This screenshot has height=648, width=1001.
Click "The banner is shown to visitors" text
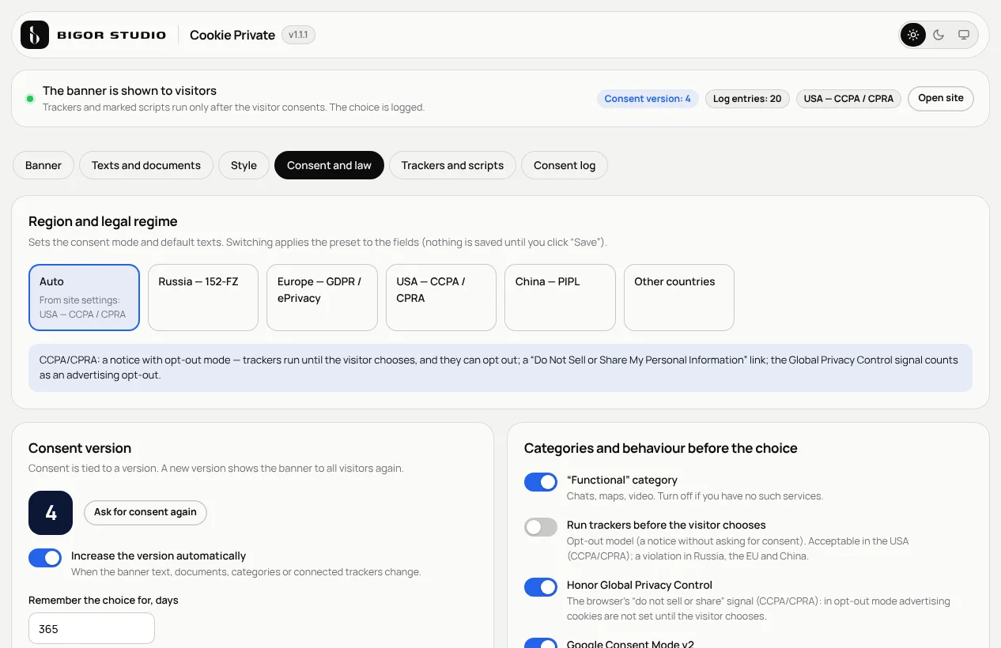(x=130, y=91)
